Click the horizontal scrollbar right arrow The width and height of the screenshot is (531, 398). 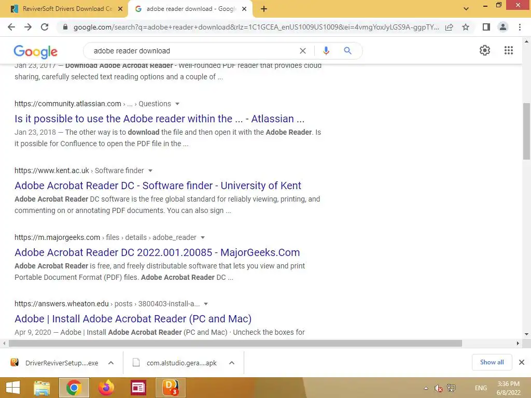pyautogui.click(x=518, y=343)
